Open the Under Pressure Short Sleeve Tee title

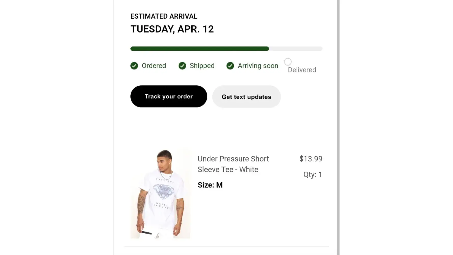(x=233, y=164)
